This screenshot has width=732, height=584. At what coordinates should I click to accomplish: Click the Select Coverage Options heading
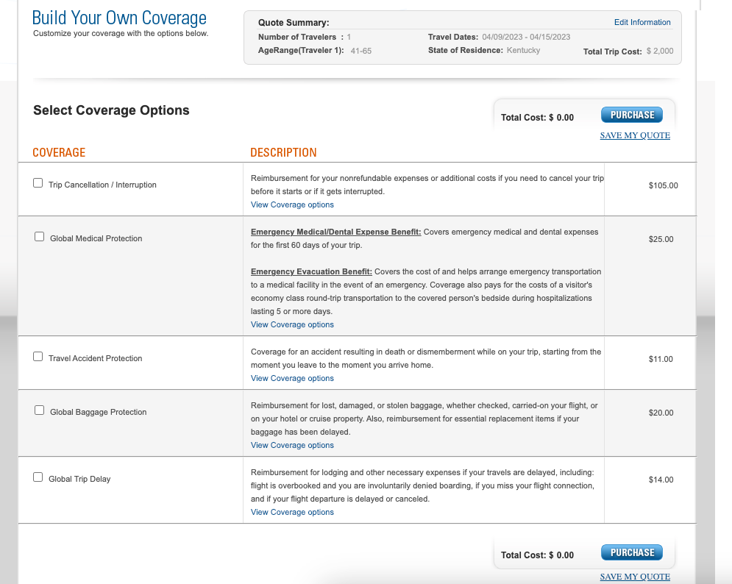(111, 110)
